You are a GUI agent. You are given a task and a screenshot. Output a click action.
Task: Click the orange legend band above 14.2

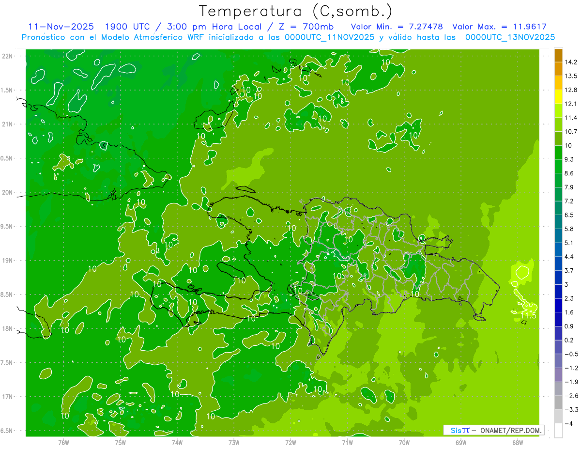[x=558, y=55]
